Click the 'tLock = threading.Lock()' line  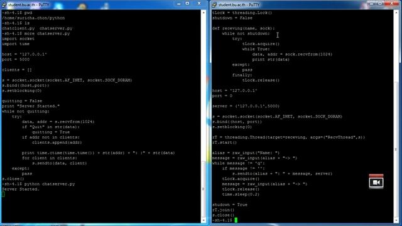click(242, 13)
